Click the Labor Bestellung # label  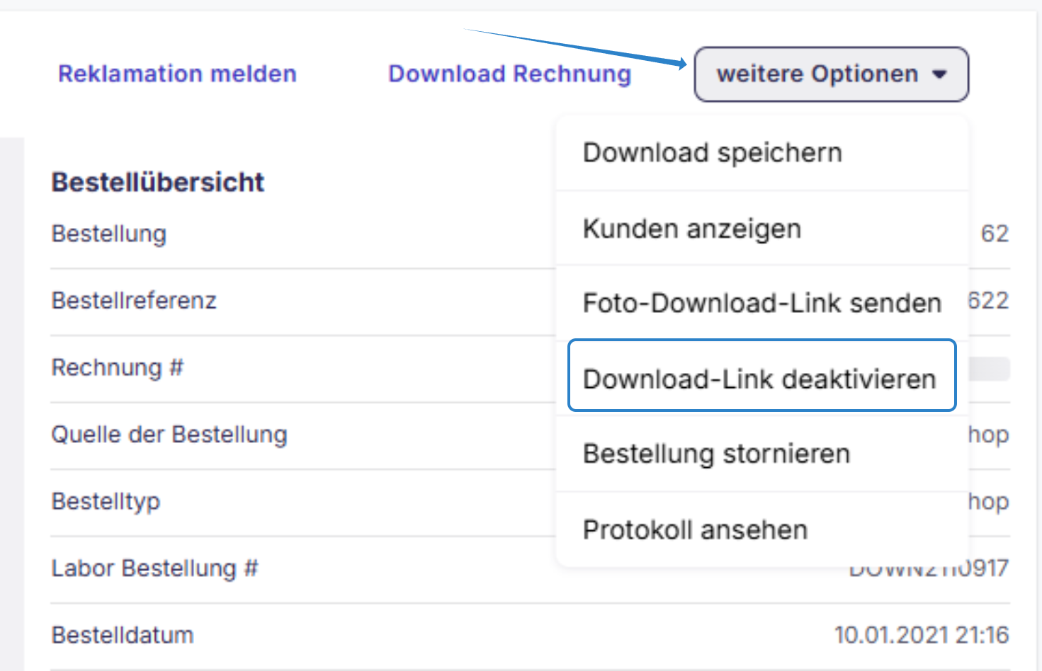click(x=155, y=568)
